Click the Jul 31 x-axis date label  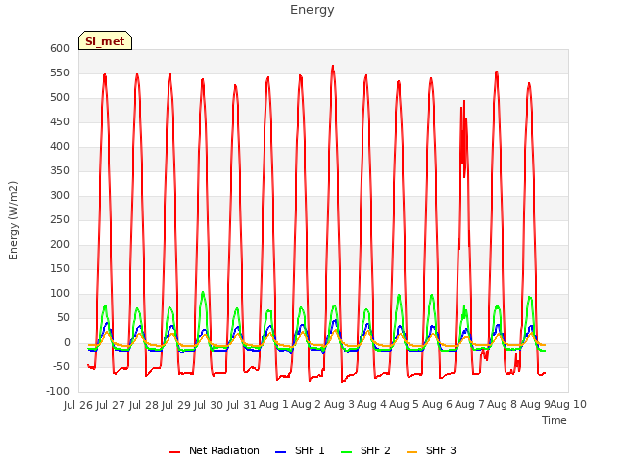(242, 405)
